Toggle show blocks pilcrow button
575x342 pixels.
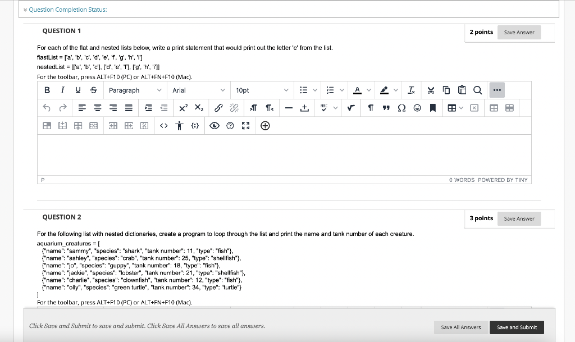[x=371, y=108]
